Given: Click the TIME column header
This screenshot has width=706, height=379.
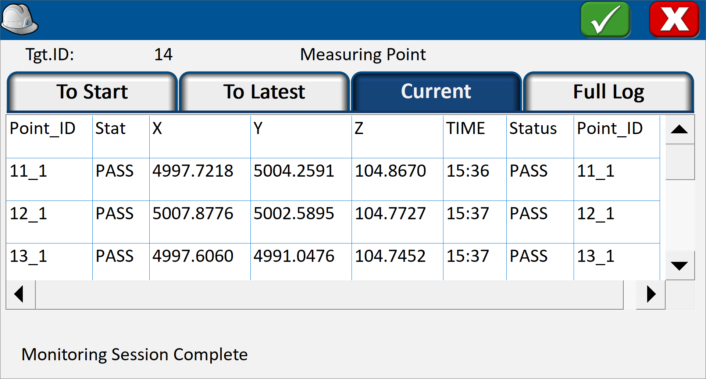Looking at the screenshot, I should click(x=475, y=137).
